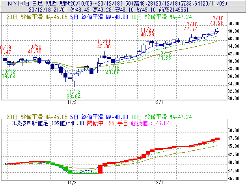Image resolution: width=246 pixels, height=187 pixels.
Task: Click the 3段抜き新値足 (終値)=48.08 label
Action: point(48,123)
